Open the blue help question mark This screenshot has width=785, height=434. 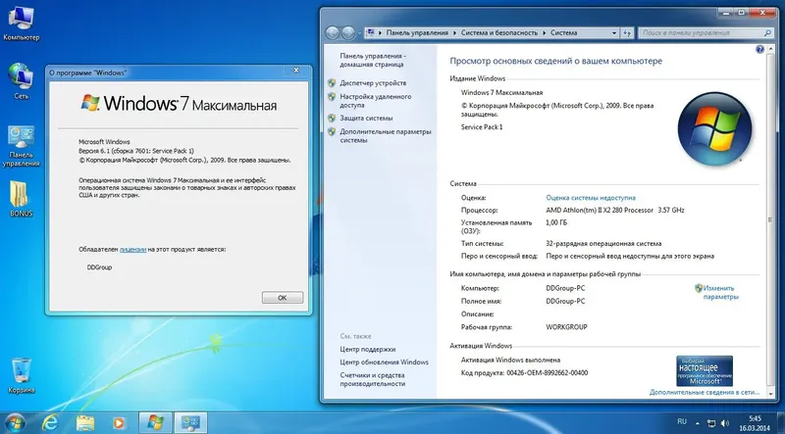point(759,49)
